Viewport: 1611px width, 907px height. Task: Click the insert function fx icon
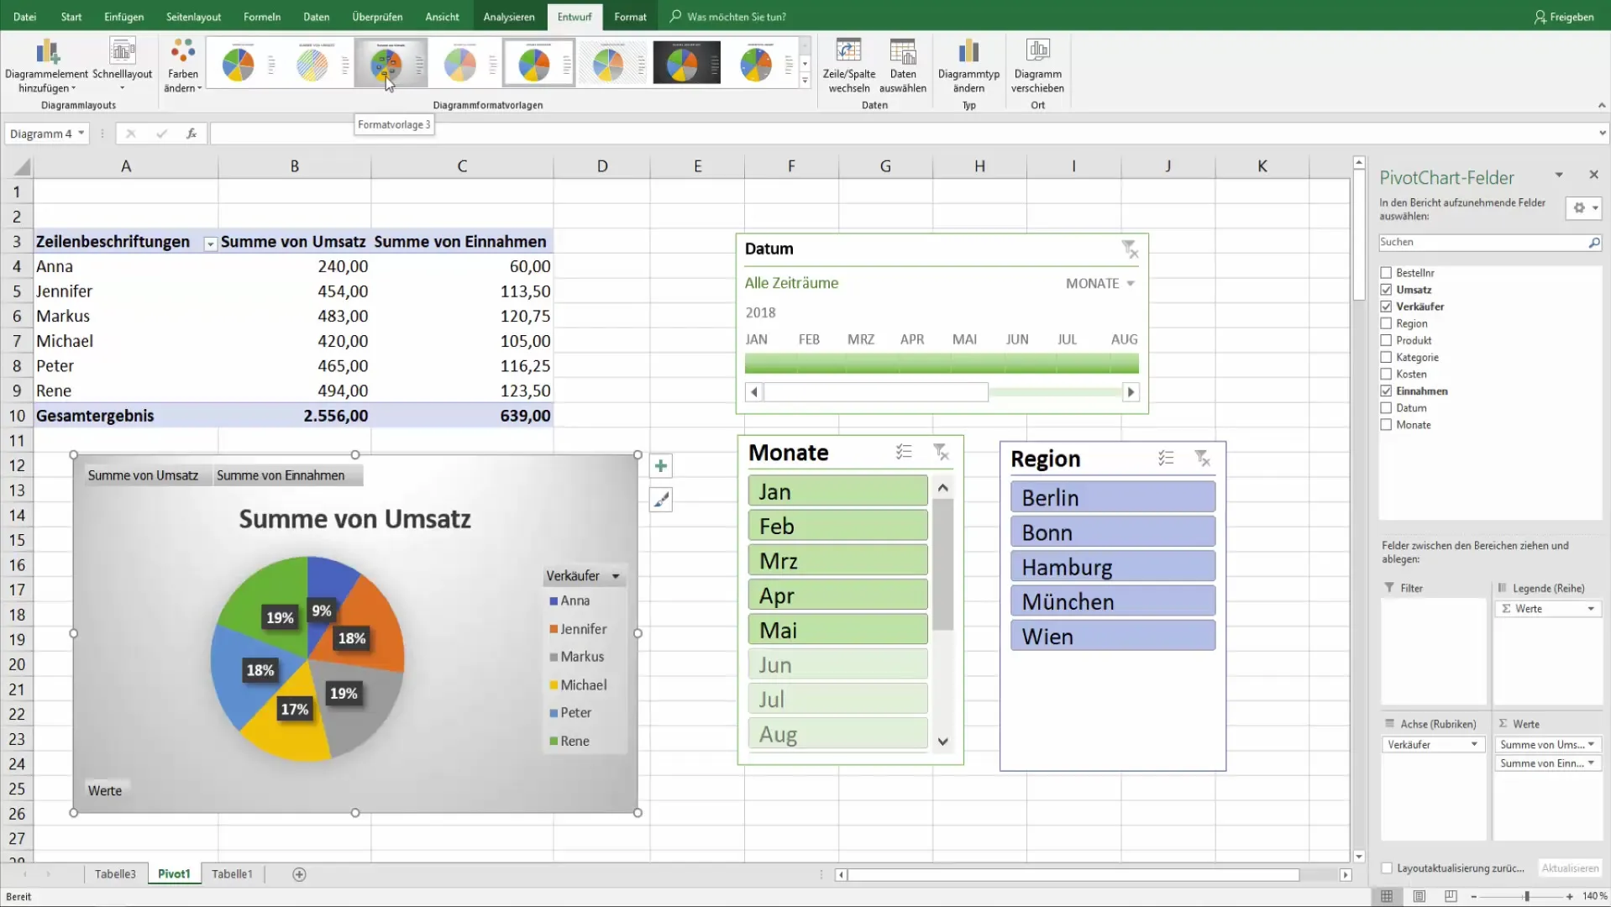click(192, 134)
